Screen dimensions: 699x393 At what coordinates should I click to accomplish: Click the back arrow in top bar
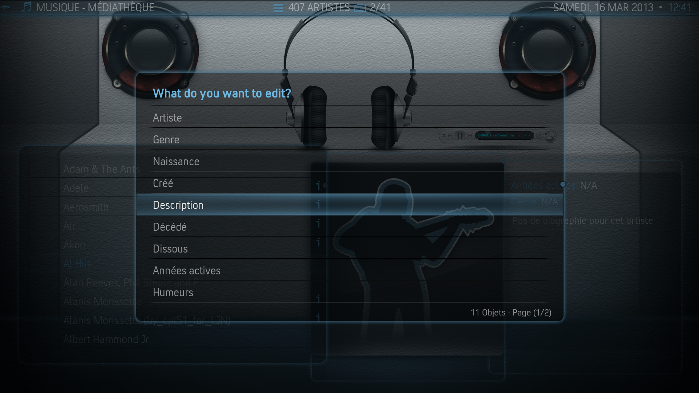(x=5, y=7)
